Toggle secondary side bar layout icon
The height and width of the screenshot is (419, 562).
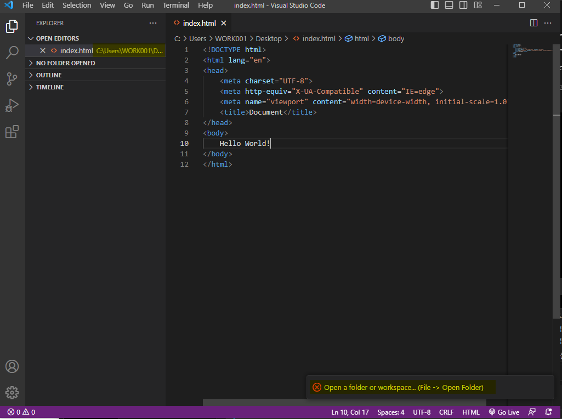[463, 5]
